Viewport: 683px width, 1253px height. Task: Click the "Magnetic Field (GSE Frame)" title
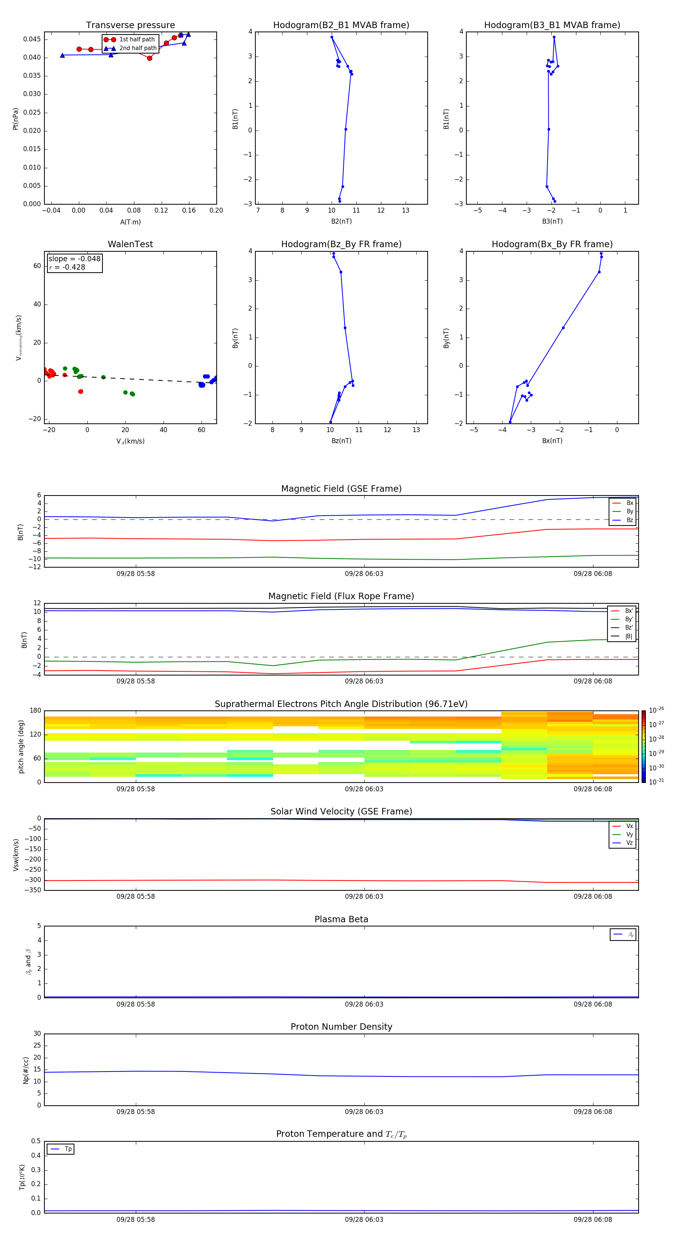click(x=341, y=489)
